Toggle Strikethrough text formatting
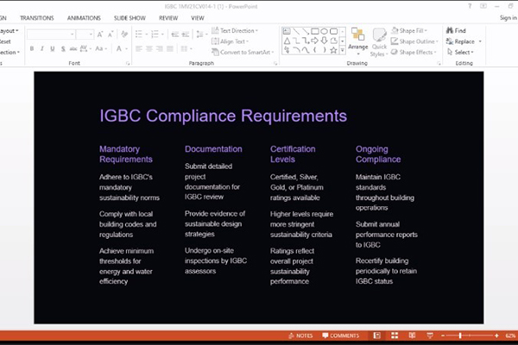This screenshot has height=345, width=518. (73, 49)
